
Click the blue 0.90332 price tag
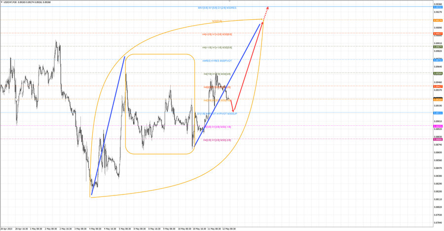click(438, 7)
